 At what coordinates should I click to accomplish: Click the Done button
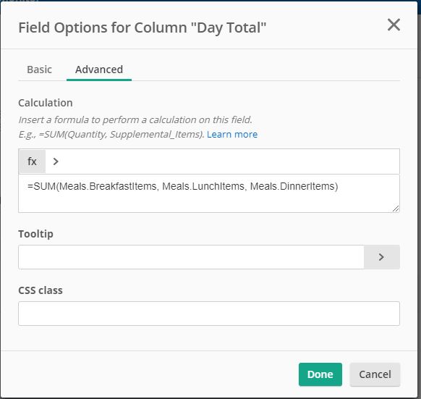(x=320, y=374)
